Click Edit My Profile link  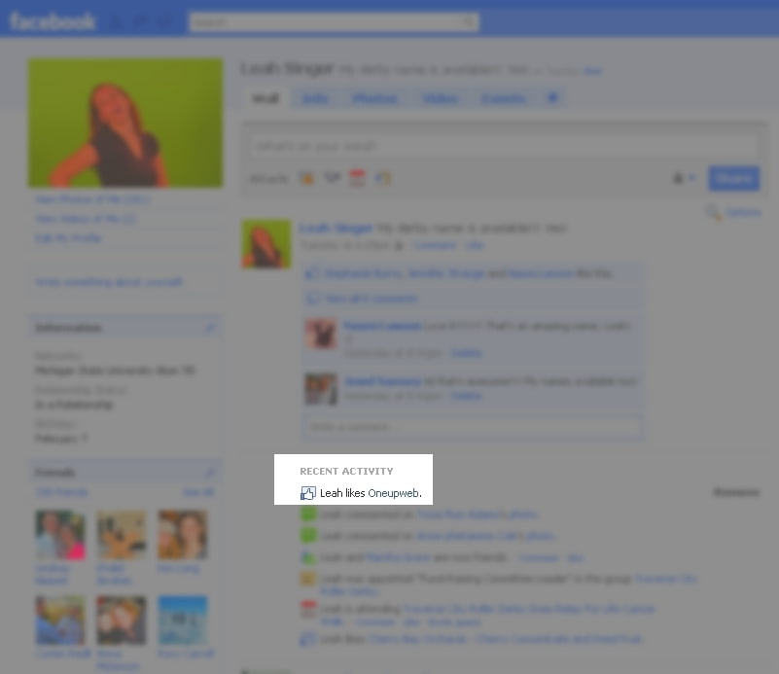(68, 238)
